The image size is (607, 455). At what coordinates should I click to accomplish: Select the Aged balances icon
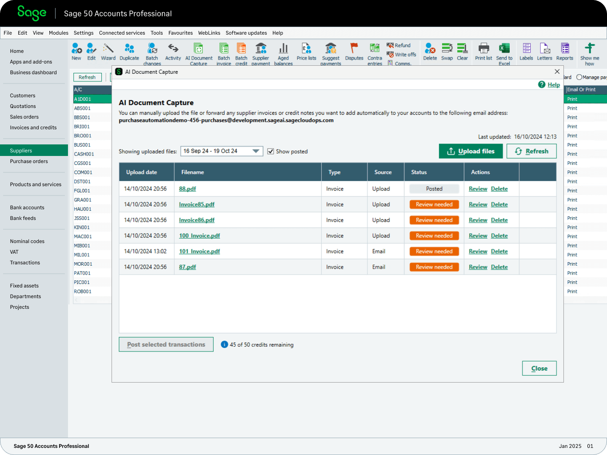[x=283, y=49]
